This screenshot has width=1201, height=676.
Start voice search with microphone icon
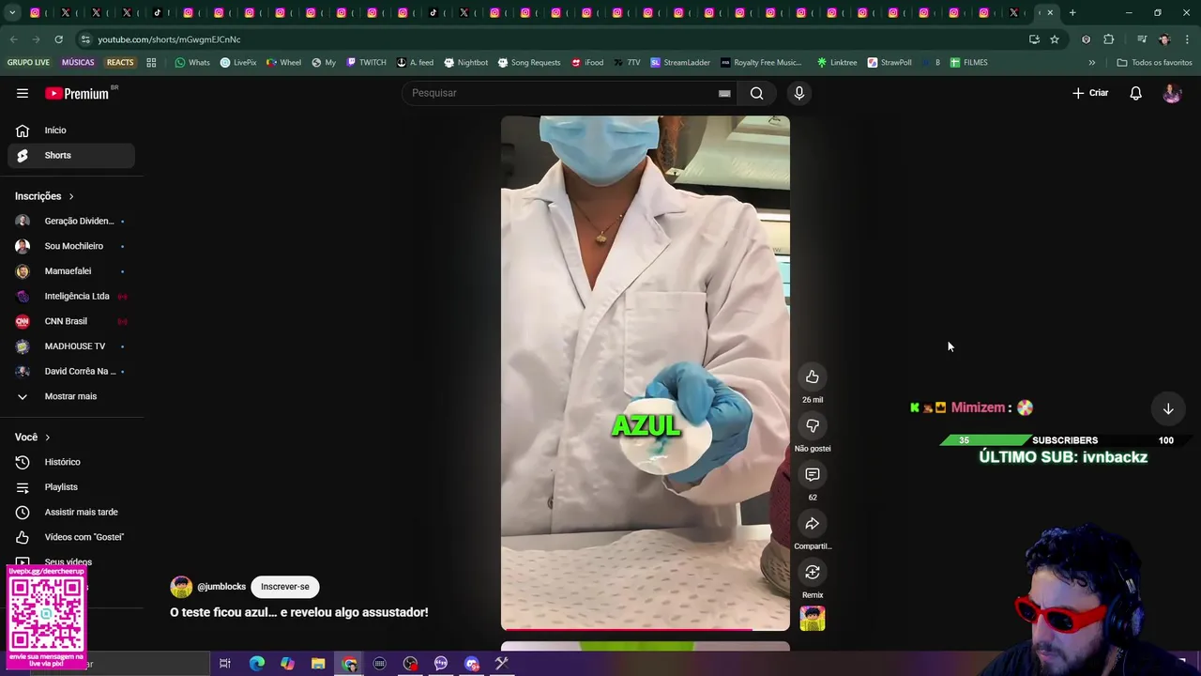[x=799, y=93]
